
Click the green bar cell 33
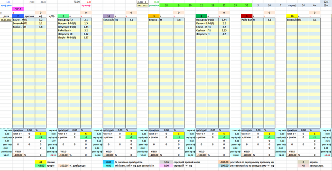pyautogui.click(x=235, y=5)
